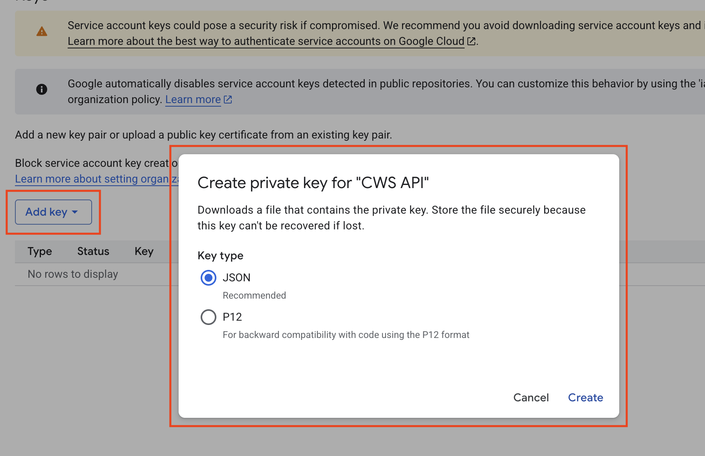The height and width of the screenshot is (456, 705).
Task: Click the Key column header
Action: click(143, 251)
